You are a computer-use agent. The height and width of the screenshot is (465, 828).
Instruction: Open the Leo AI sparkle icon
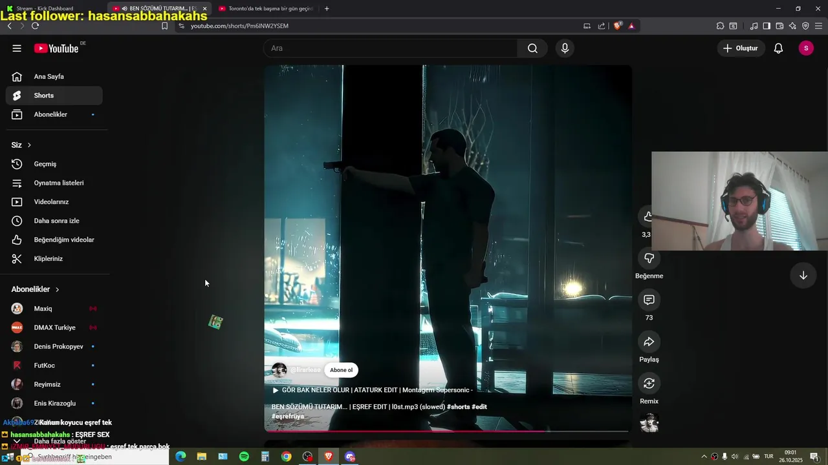pos(792,26)
